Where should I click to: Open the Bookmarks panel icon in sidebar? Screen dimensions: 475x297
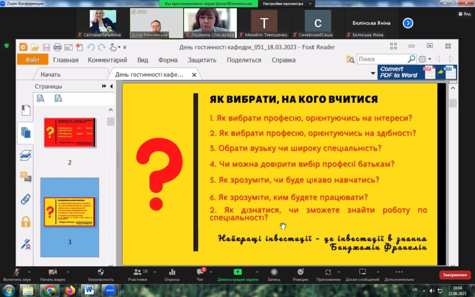[26, 110]
